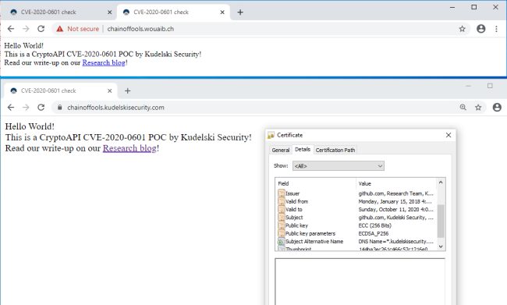
Task: Open the profile icon in the top window
Action: click(480, 29)
